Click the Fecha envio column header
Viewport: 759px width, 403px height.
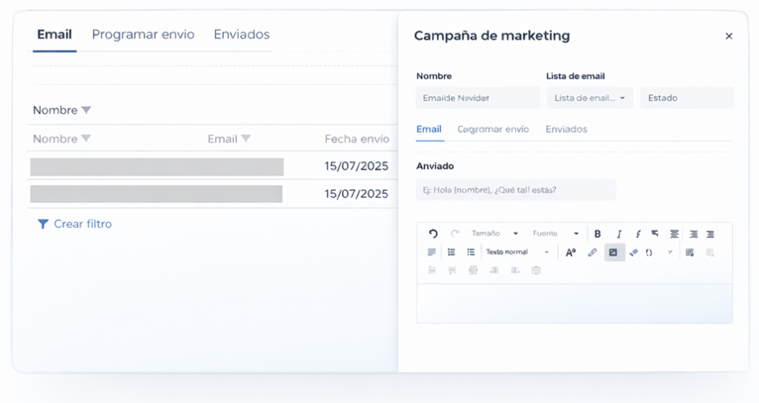tap(357, 139)
